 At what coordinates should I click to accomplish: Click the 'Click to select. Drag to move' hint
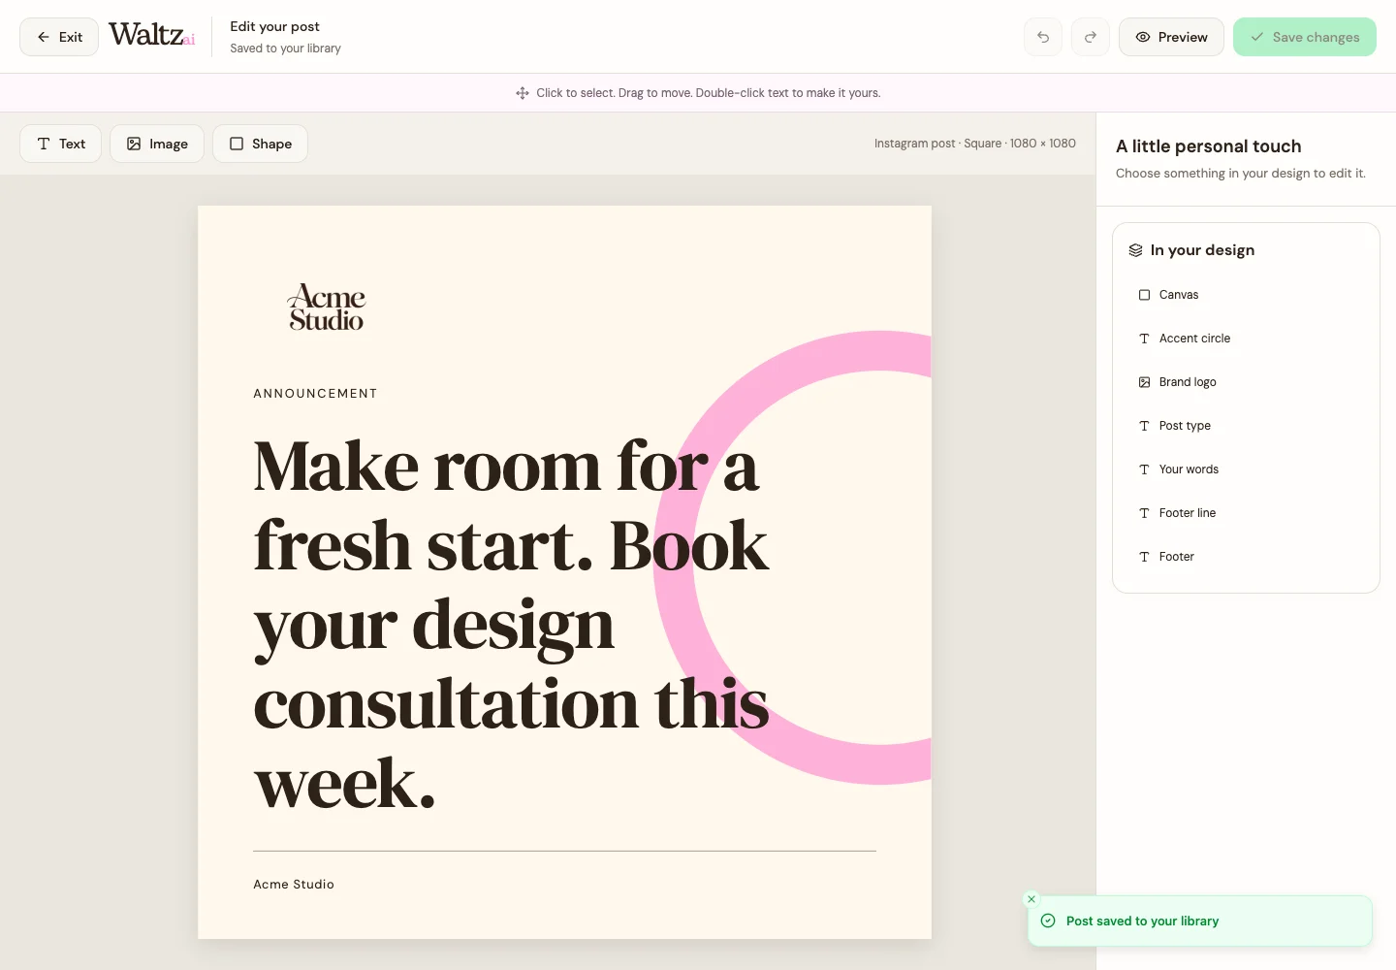(x=709, y=93)
